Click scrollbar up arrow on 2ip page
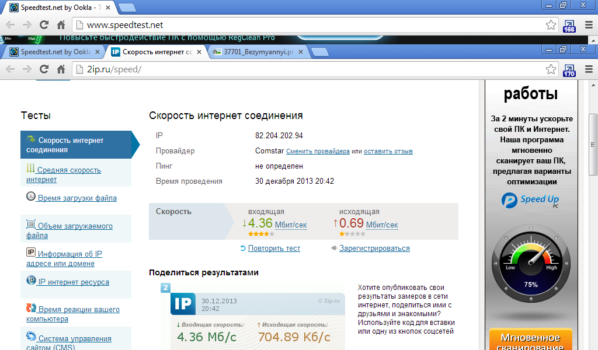The image size is (598, 350). 593,85
